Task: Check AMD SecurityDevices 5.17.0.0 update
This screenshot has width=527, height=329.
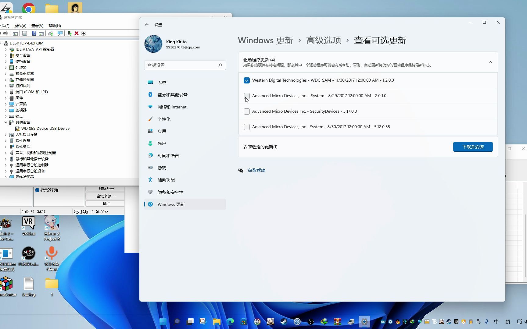Action: (x=247, y=111)
